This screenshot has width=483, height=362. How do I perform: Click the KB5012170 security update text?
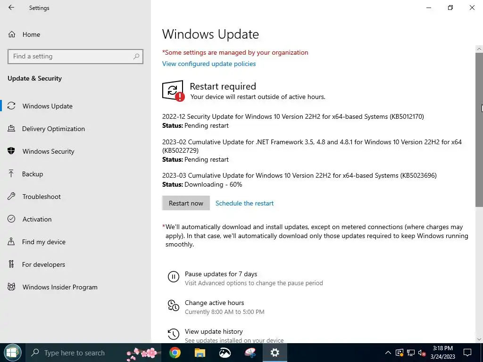pyautogui.click(x=293, y=117)
